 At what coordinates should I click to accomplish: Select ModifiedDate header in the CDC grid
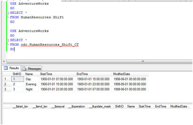tap(179, 107)
